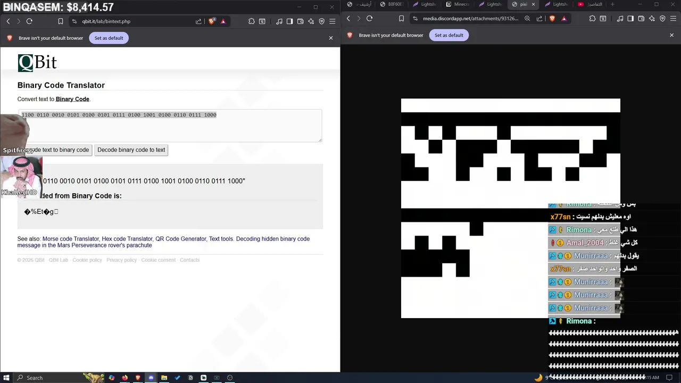Toggle the sidebar in the qbit.it window

coord(289,21)
